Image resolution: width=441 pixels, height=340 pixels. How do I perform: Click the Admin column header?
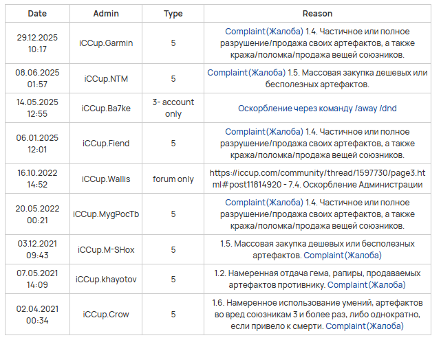click(x=106, y=14)
